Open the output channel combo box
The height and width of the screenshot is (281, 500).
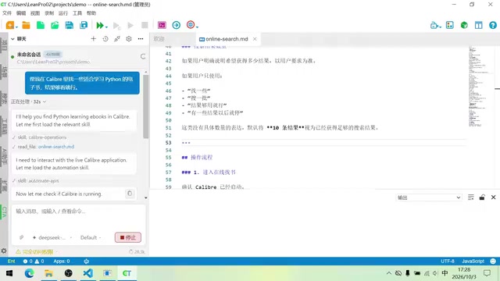pyautogui.click(x=429, y=197)
